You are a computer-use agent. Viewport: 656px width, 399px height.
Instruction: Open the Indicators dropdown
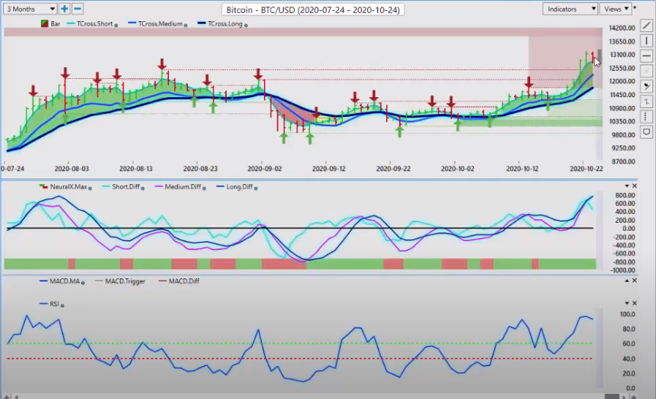(570, 9)
